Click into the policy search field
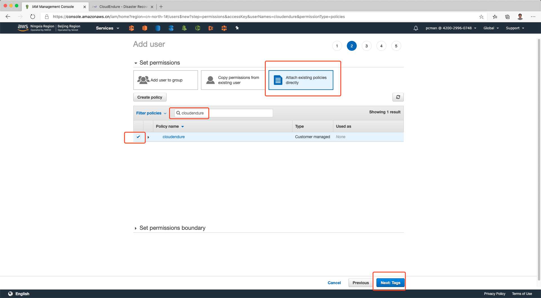Screen dimensions: 541x298 225,113
